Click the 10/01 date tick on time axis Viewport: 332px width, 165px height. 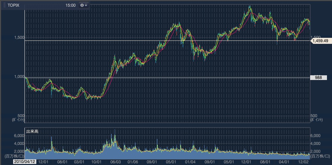tap(97, 162)
